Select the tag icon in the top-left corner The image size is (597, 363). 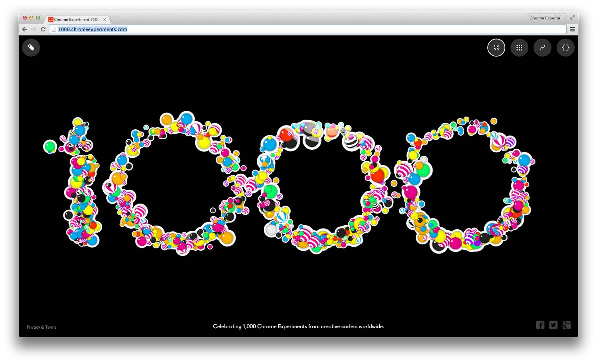click(x=31, y=47)
